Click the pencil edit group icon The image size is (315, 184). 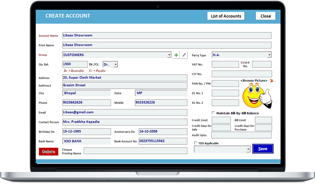184,55
